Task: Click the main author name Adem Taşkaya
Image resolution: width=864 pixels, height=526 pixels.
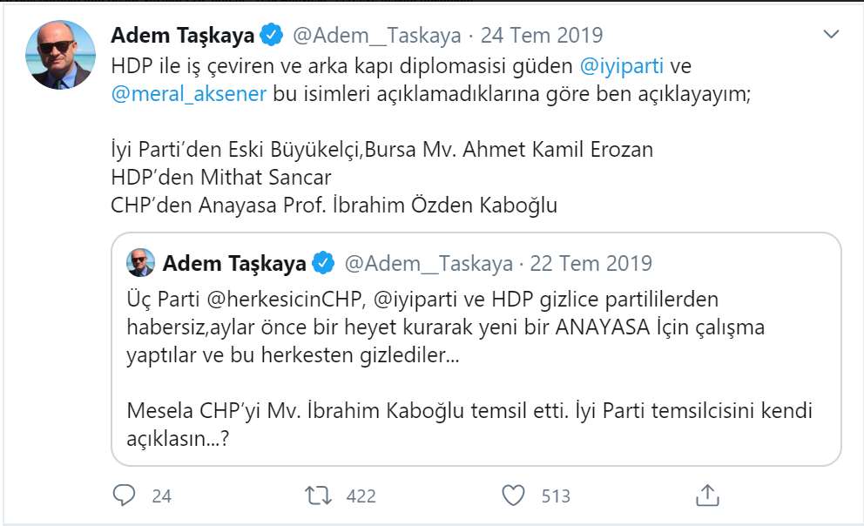Action: click(x=183, y=36)
